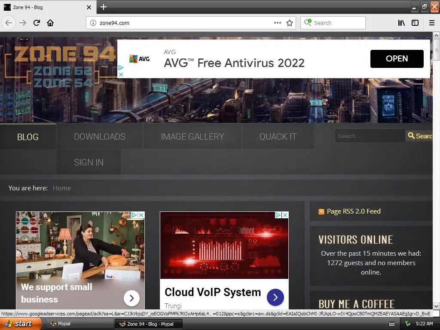
Task: Close the AVG banner ad
Action: (x=121, y=74)
